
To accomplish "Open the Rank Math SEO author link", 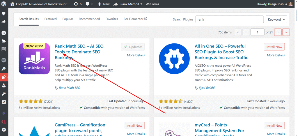I will click(70, 88).
